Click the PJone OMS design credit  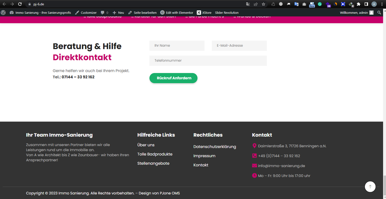pyautogui.click(x=169, y=193)
